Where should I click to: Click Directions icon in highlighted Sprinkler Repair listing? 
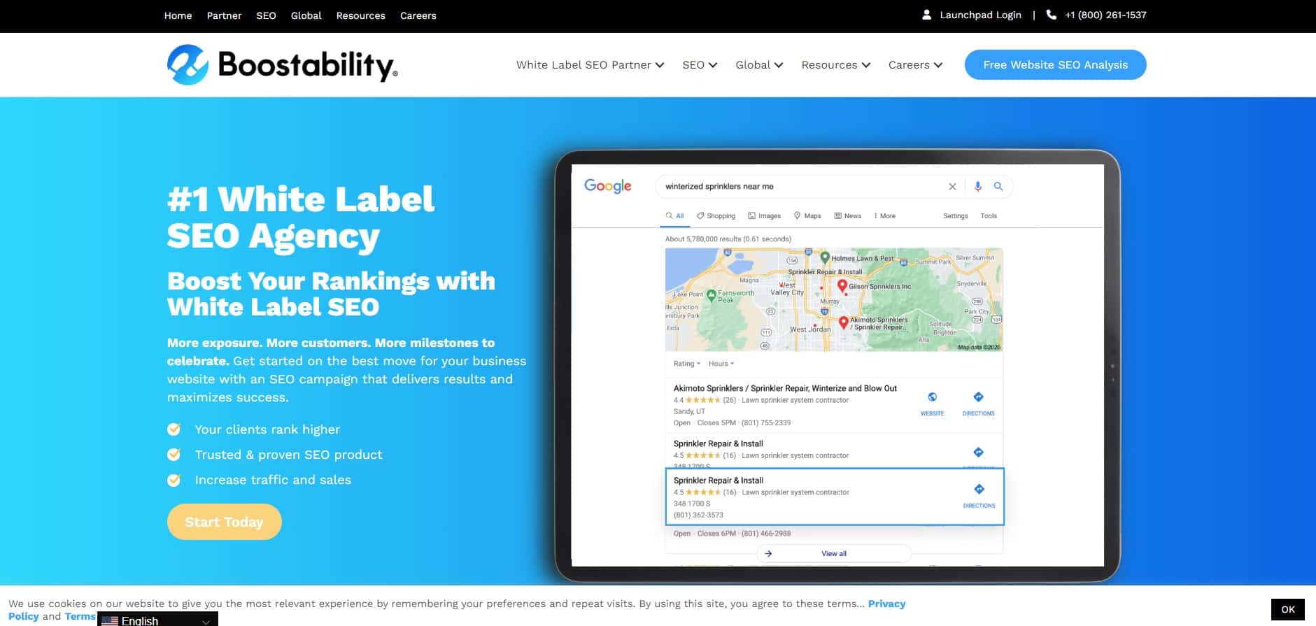(979, 489)
